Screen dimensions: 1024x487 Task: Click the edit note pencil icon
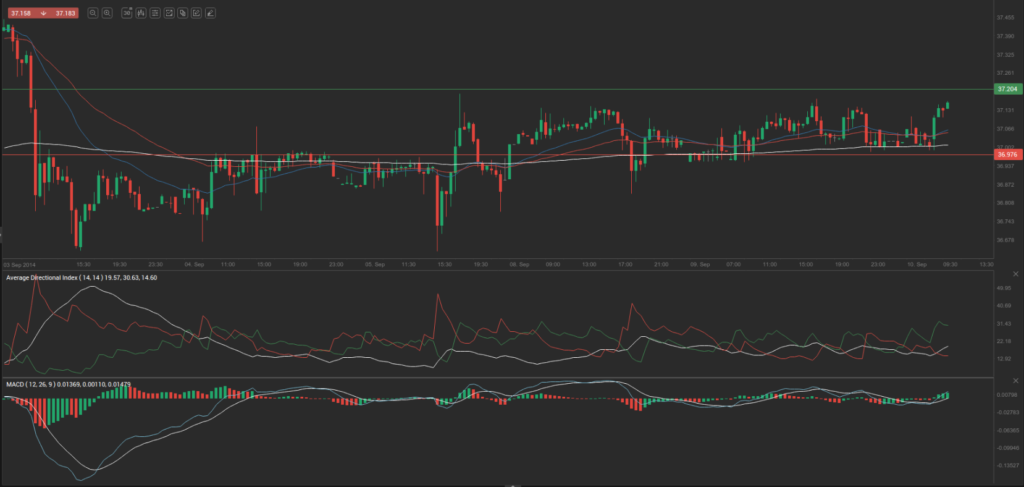point(196,13)
